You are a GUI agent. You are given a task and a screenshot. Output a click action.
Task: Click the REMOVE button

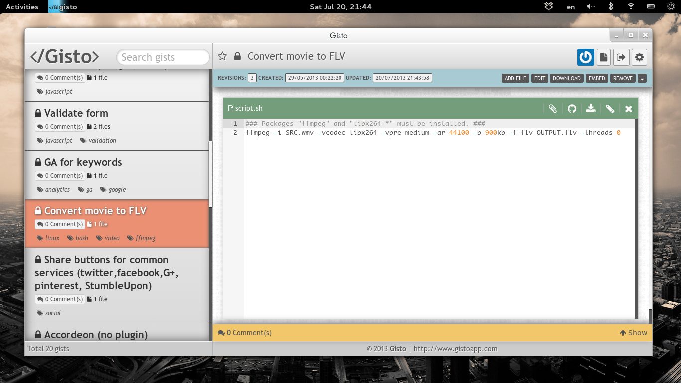coord(623,78)
